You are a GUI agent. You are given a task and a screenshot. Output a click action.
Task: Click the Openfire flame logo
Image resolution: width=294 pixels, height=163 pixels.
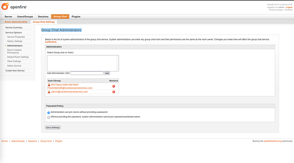point(5,6)
